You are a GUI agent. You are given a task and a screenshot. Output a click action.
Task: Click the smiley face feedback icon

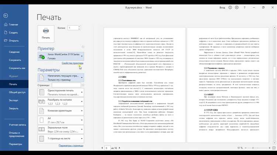click(230, 7)
